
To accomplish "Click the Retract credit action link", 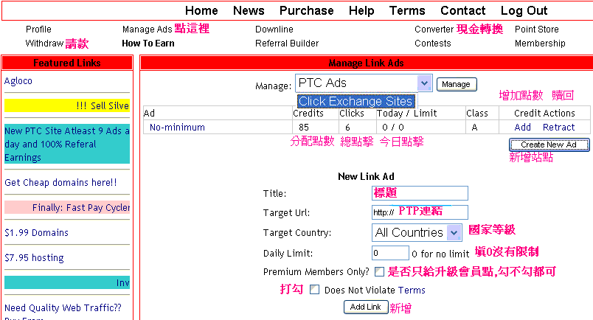I will (558, 128).
